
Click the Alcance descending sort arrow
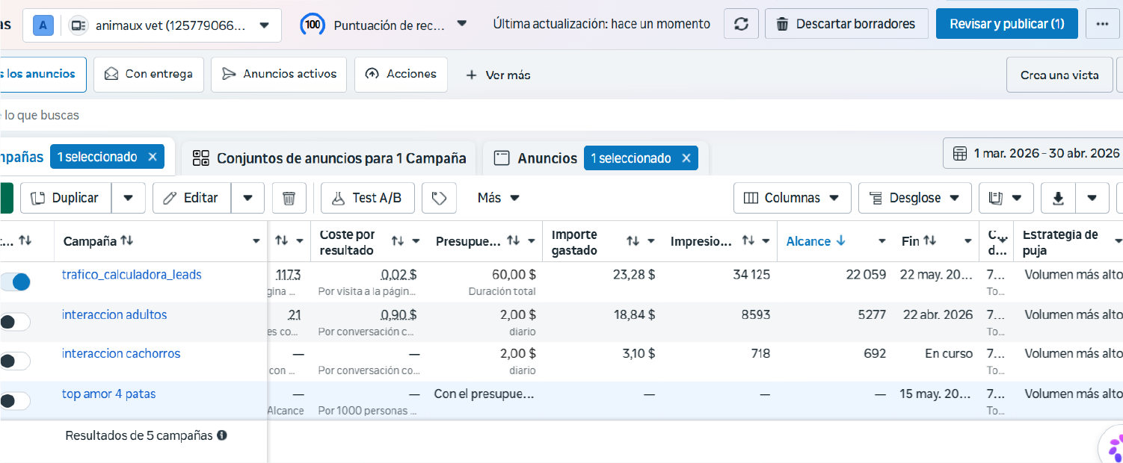pyautogui.click(x=840, y=241)
